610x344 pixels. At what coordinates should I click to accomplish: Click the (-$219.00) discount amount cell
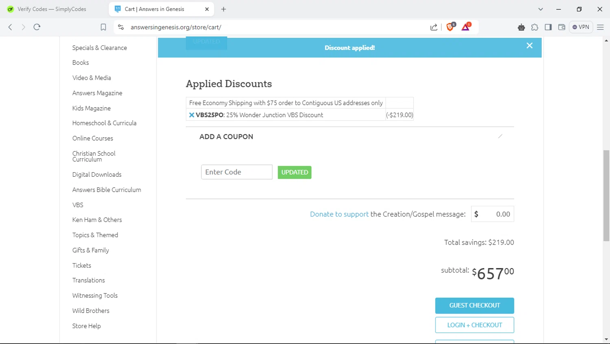coord(399,115)
